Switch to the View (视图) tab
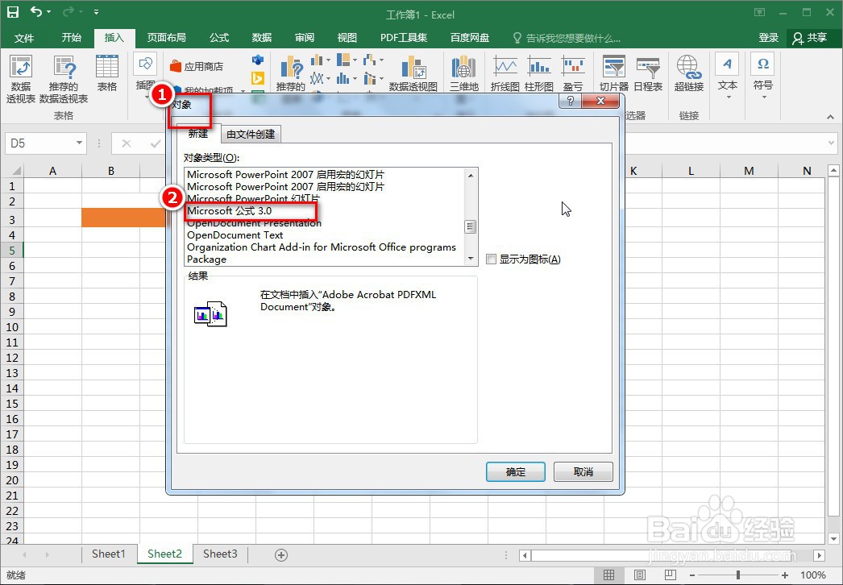 [x=347, y=37]
